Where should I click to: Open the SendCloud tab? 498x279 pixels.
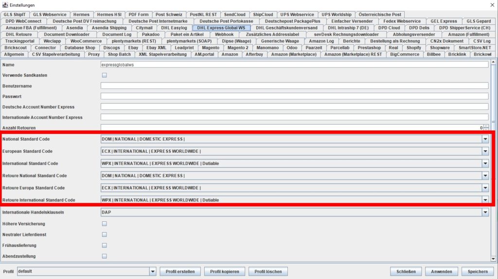tap(235, 15)
